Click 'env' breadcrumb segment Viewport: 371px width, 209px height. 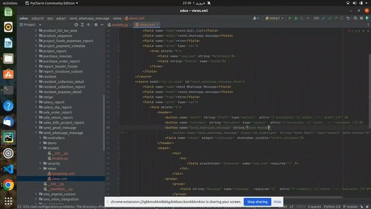(x=50, y=18)
